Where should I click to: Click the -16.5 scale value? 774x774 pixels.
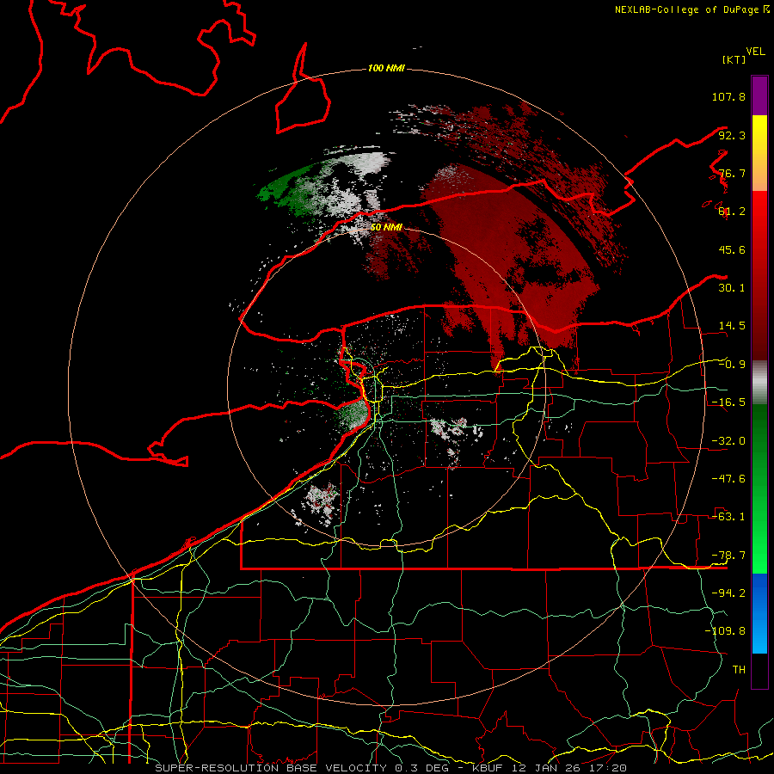click(728, 402)
